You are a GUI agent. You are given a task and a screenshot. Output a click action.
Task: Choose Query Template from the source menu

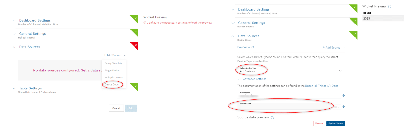coord(114,63)
